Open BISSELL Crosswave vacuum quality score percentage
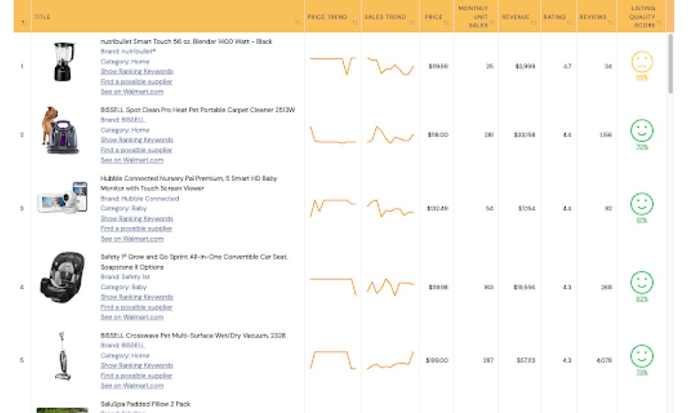The height and width of the screenshot is (413, 688). point(642,372)
